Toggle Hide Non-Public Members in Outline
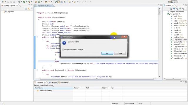The height and width of the screenshot is (105, 188). pyautogui.click(x=180, y=8)
